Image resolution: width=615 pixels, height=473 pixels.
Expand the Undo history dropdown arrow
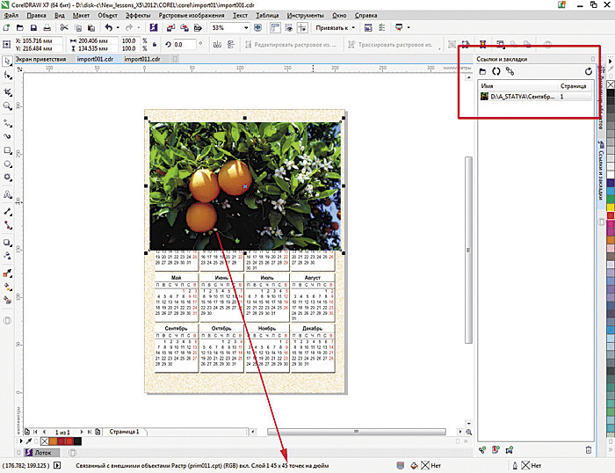coord(117,28)
